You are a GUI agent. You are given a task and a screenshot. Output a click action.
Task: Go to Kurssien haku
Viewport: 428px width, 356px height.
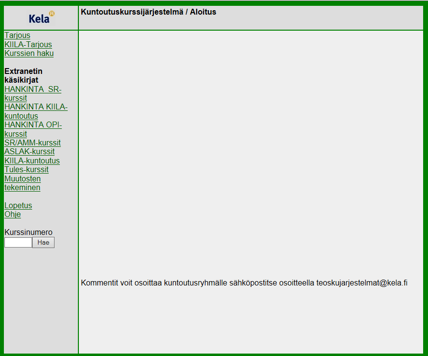click(29, 53)
